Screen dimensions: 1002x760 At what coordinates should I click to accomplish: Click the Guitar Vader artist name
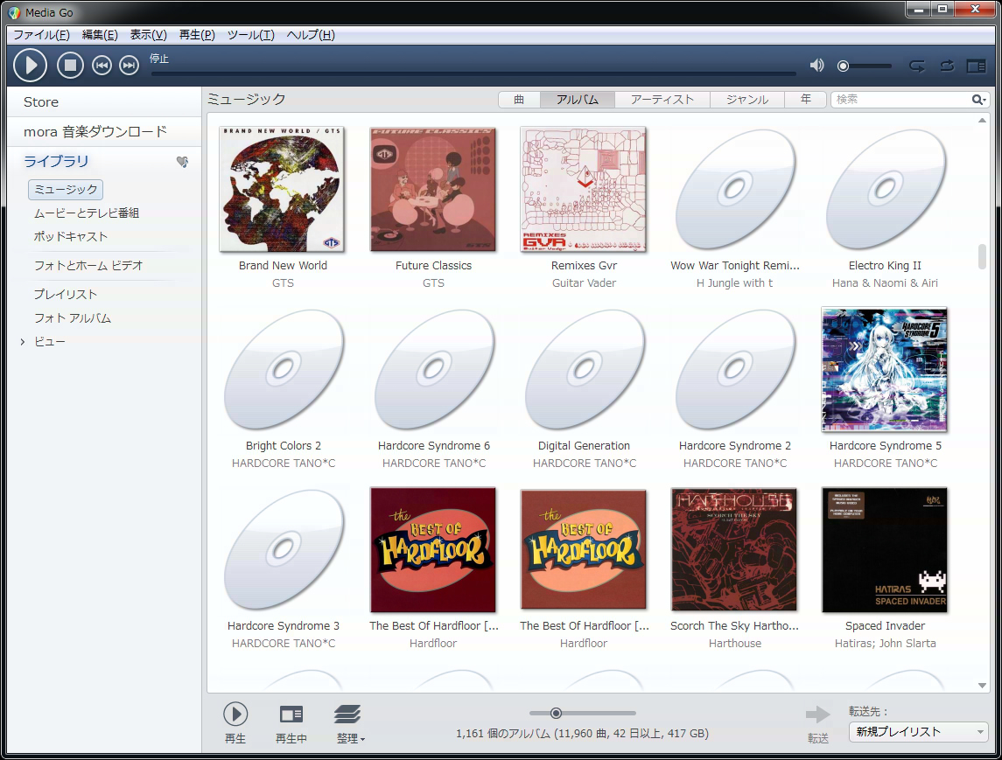[x=584, y=283]
